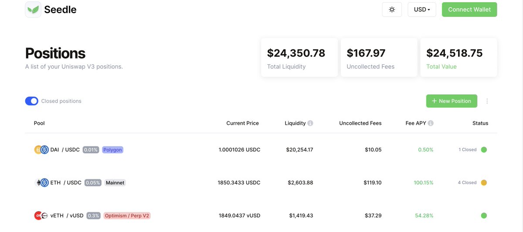
Task: Click green status dot for DAI / USDC
Action: (484, 150)
